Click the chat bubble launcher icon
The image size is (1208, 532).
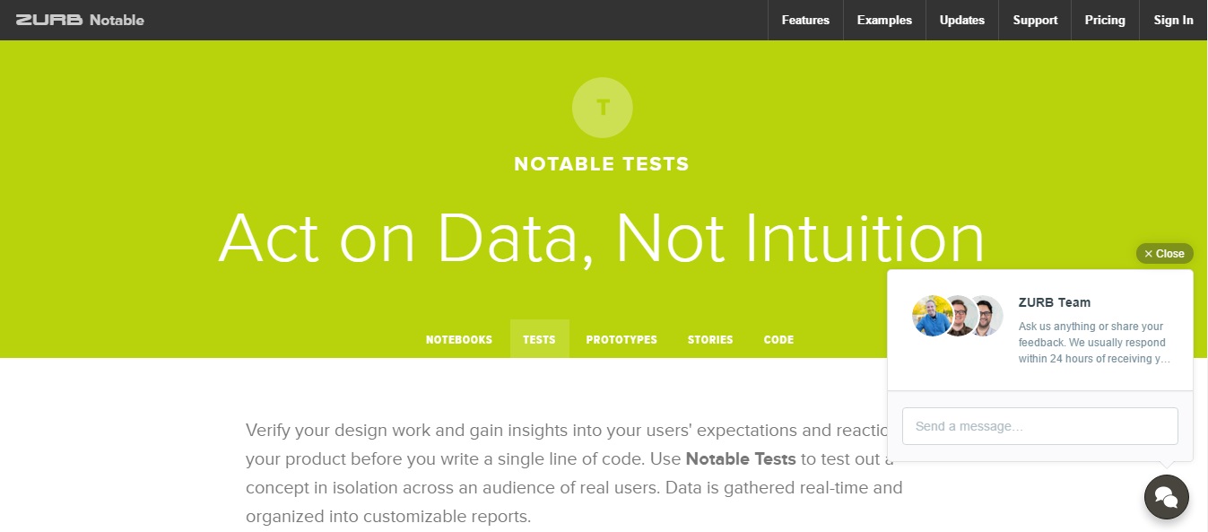(x=1166, y=496)
